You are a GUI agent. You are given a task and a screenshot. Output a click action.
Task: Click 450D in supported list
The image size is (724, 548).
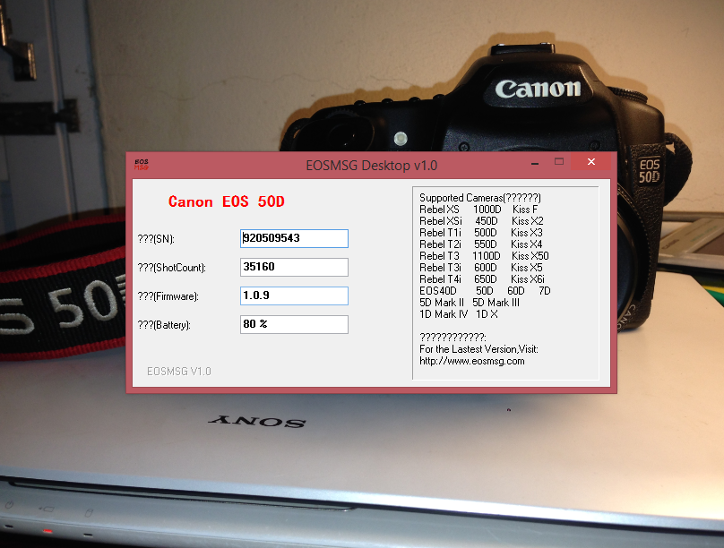(487, 221)
